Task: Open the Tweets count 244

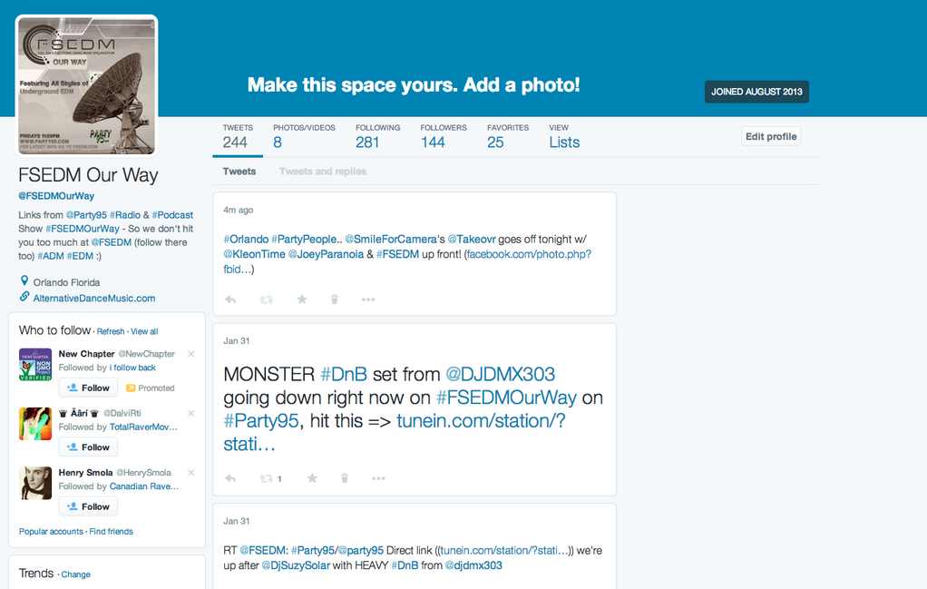Action: click(x=238, y=137)
